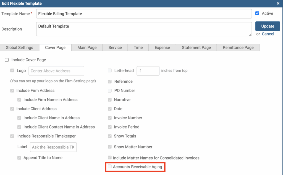Close the Edit Flexible Template dialog
Screen dimensions: 283x175
point(278,3)
